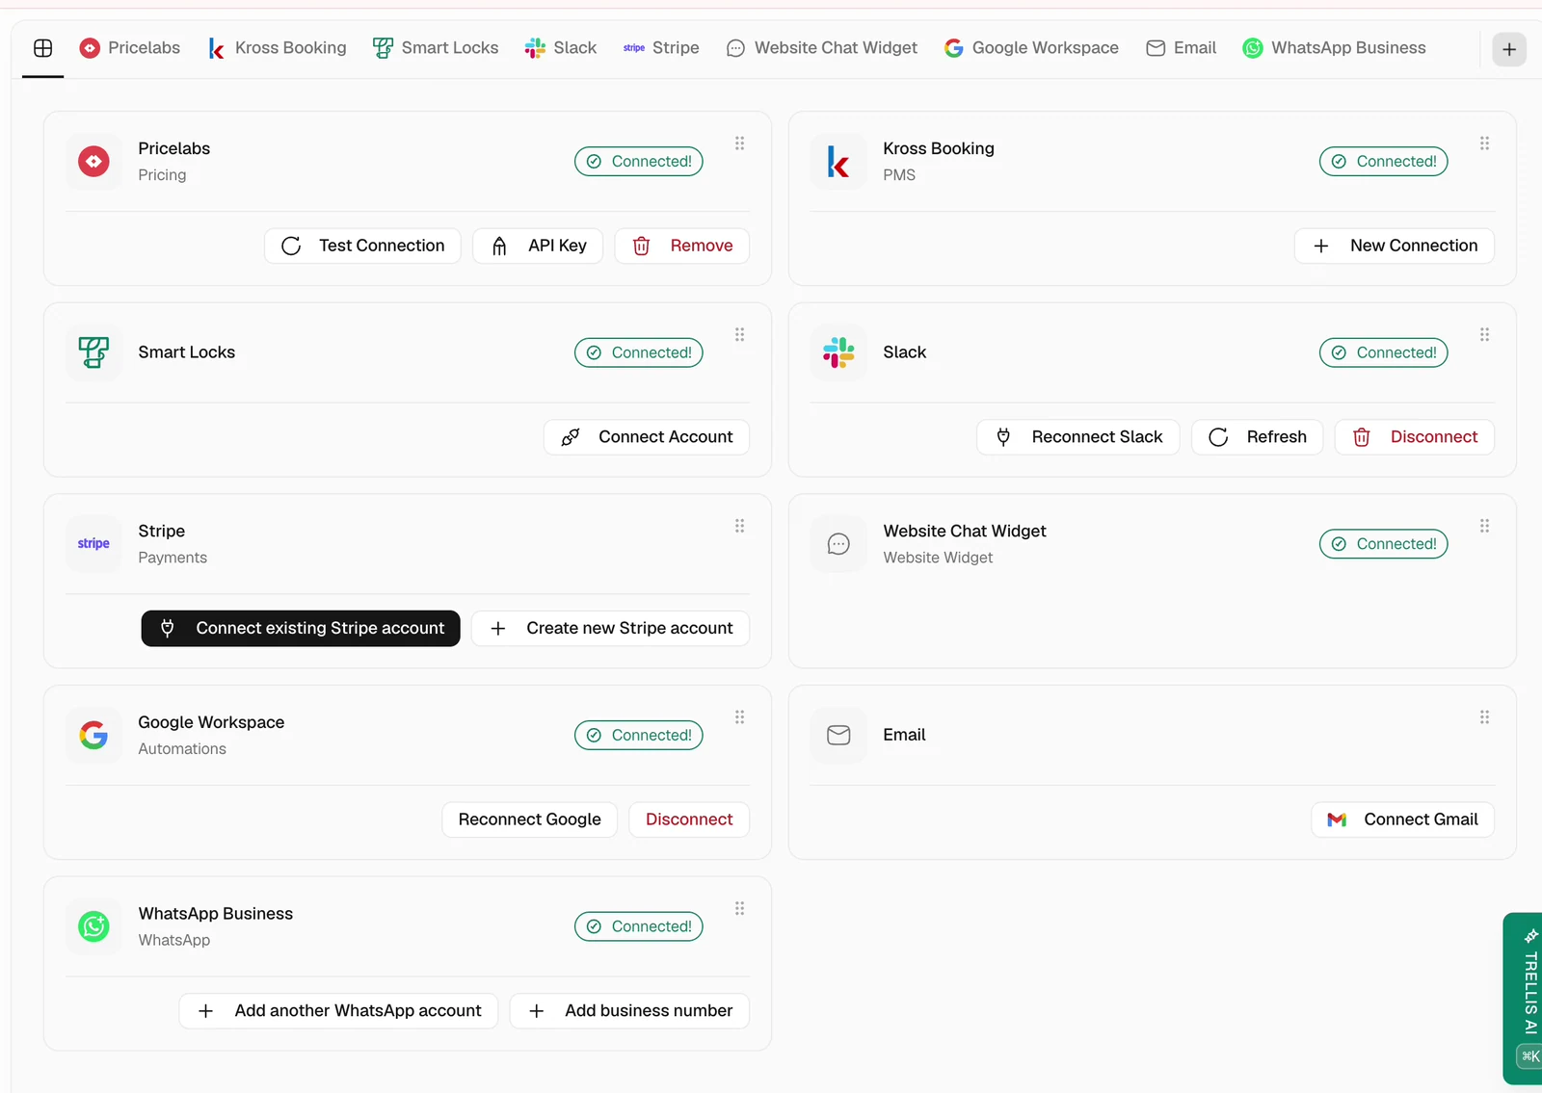Click the drag handle on Google Workspace card
Viewport: 1542px width, 1093px height.
click(739, 717)
